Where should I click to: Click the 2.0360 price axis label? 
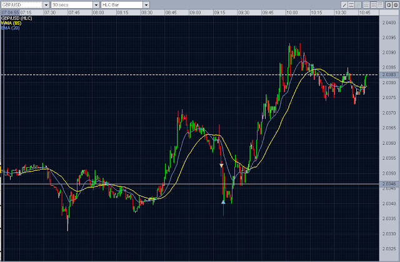point(389,143)
